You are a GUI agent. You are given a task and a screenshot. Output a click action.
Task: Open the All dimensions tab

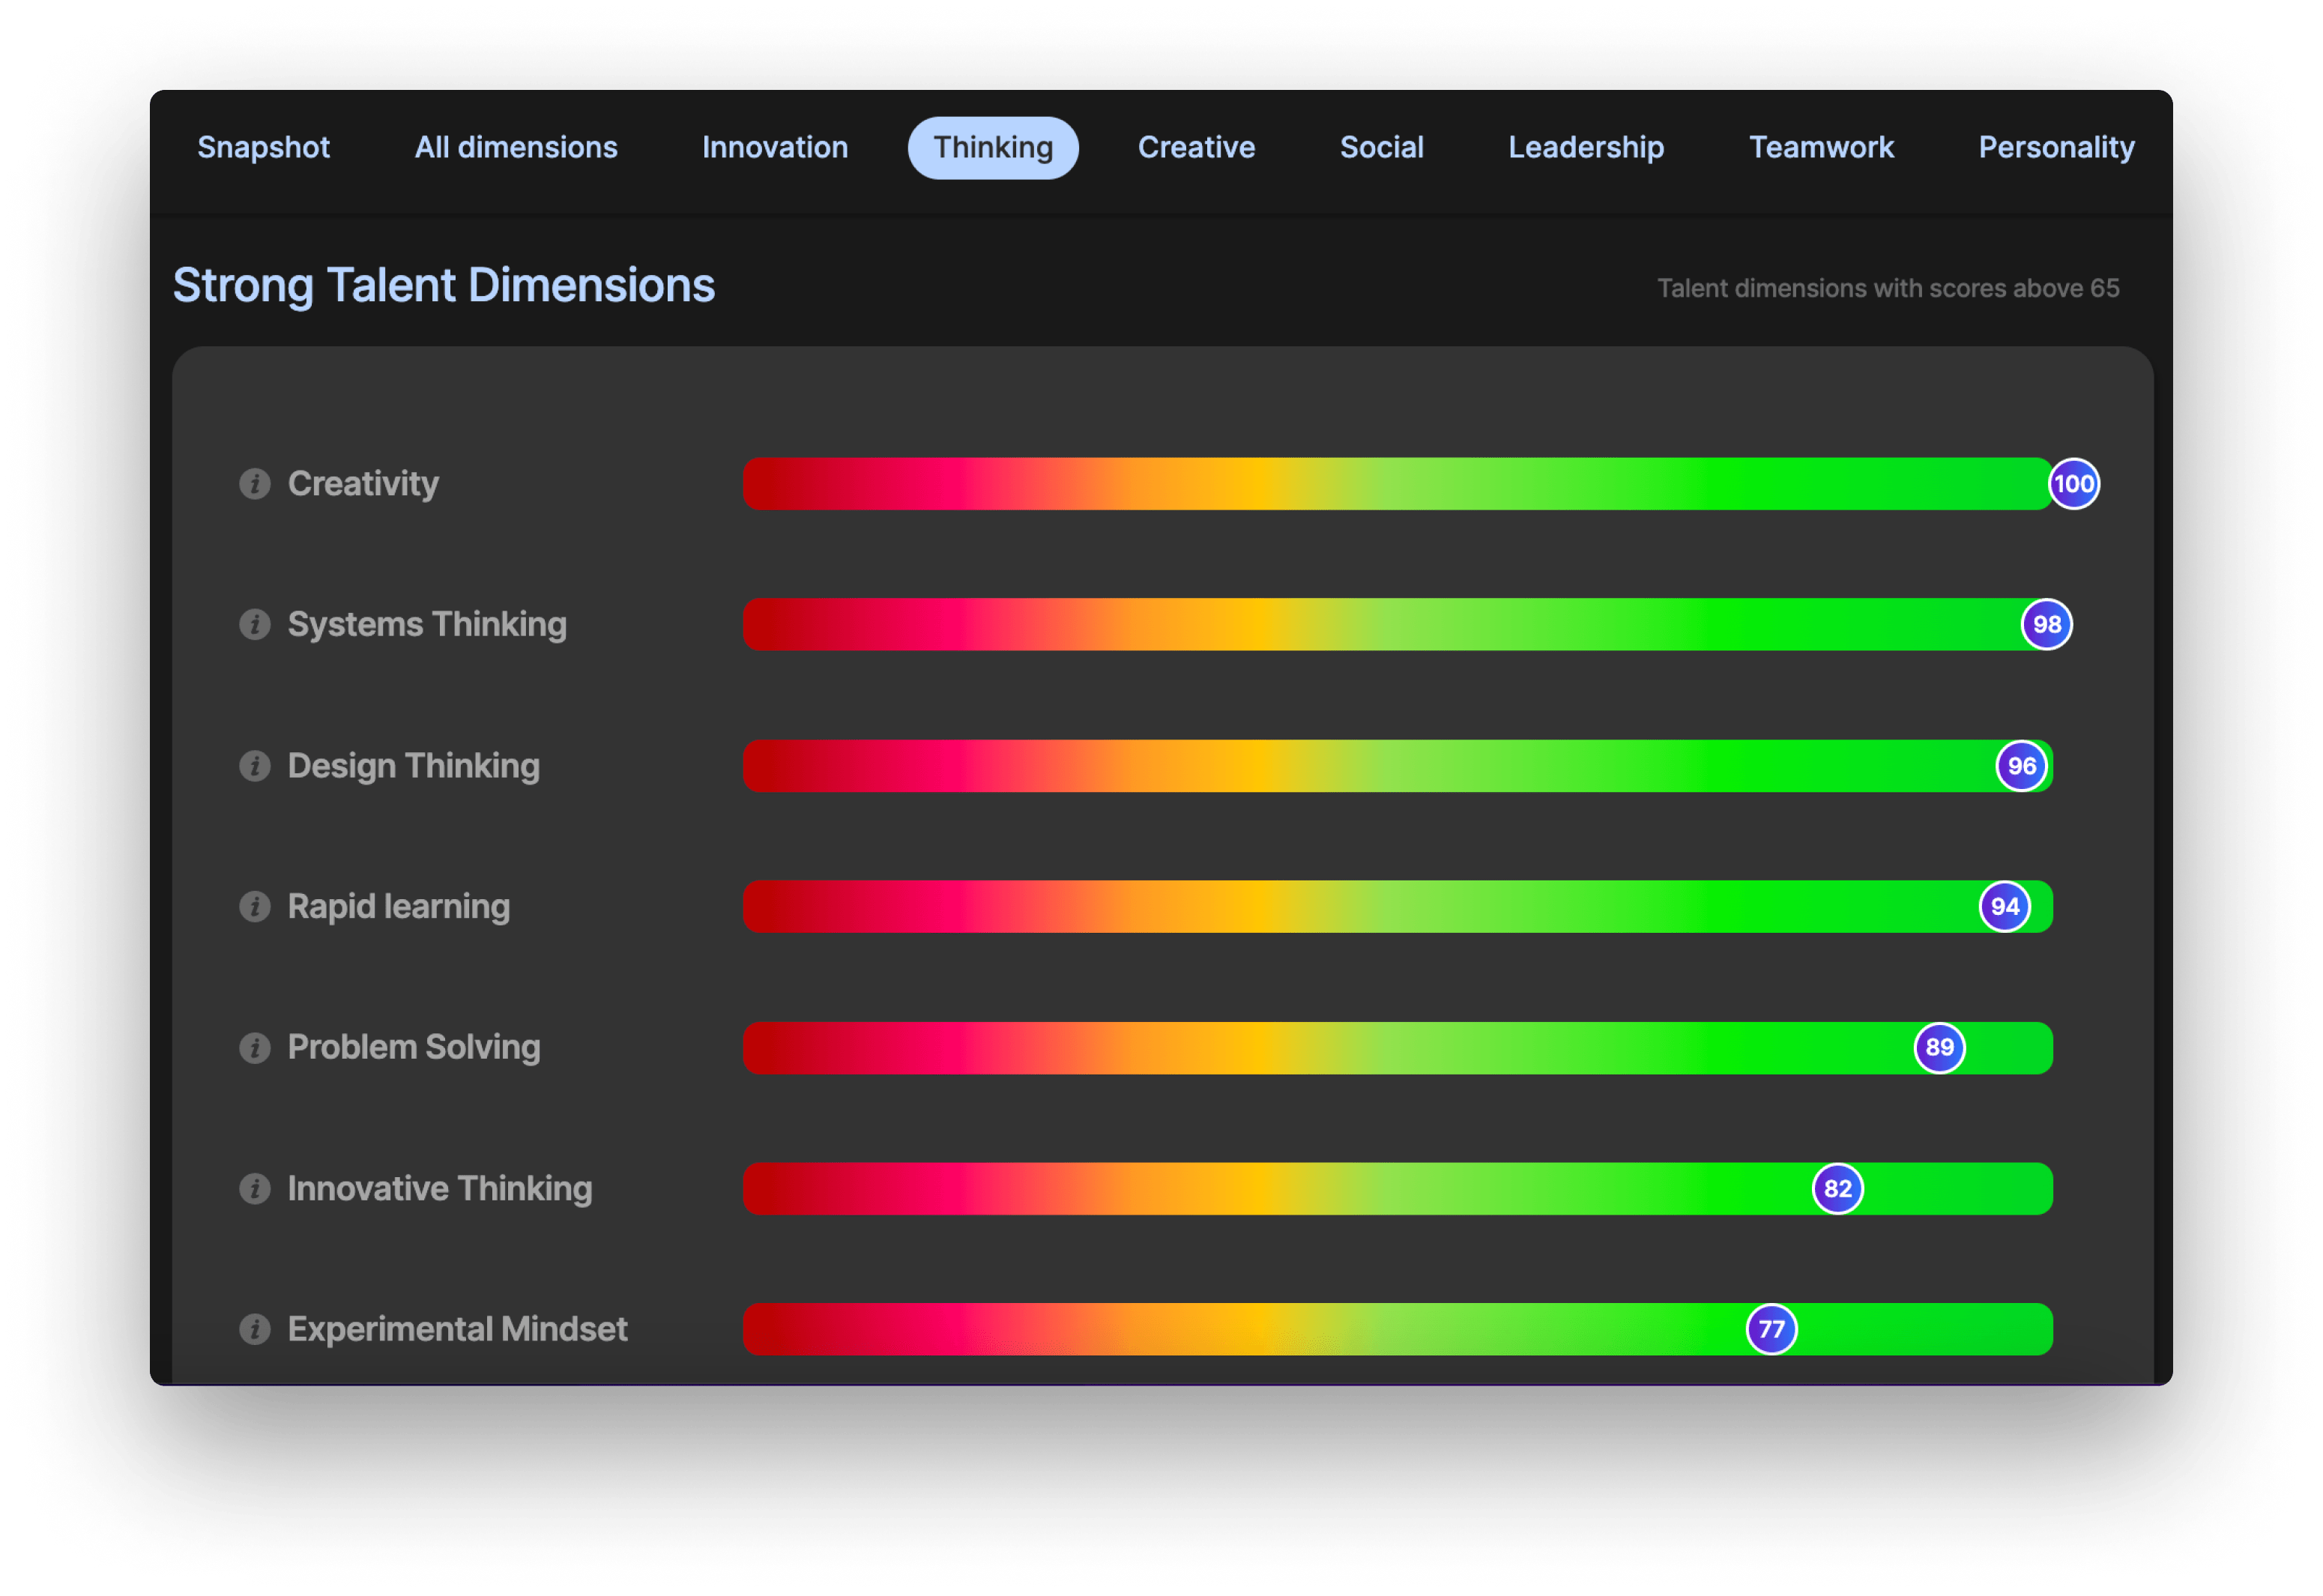point(516,148)
